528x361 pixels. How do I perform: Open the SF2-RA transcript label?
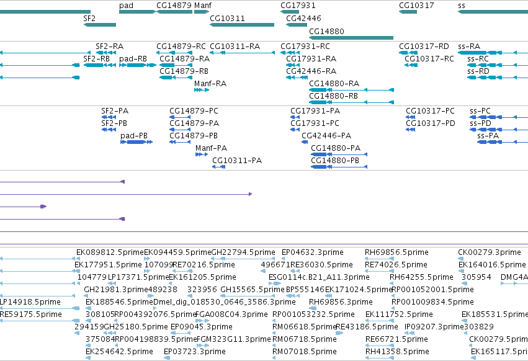109,46
